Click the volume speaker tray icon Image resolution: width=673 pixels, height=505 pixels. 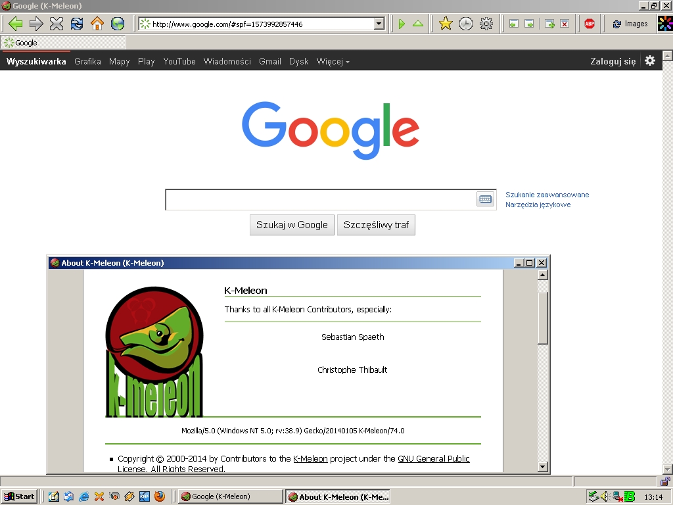pos(605,496)
